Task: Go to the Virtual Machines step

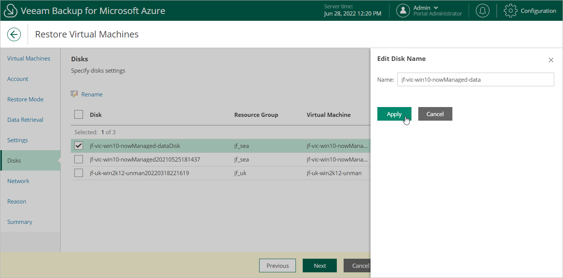Action: [x=29, y=59]
